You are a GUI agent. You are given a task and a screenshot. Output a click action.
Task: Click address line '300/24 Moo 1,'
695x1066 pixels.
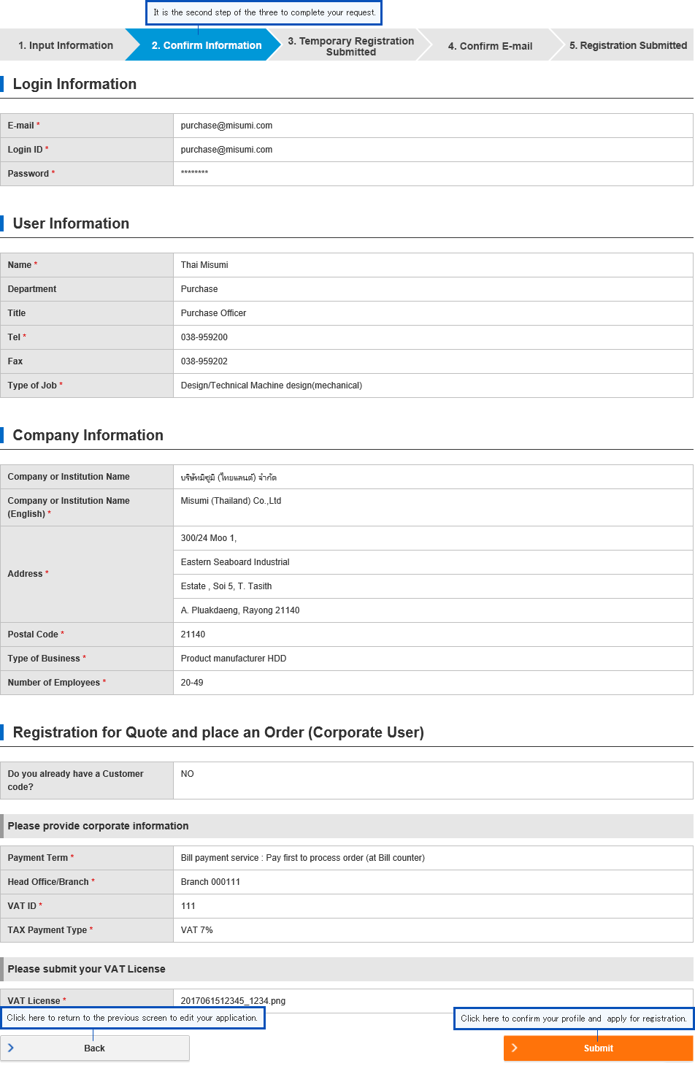click(209, 538)
